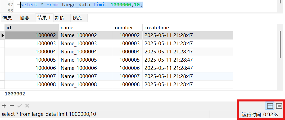Open the 剖析 tab
Screen dimensions: 285x120
click(60, 18)
